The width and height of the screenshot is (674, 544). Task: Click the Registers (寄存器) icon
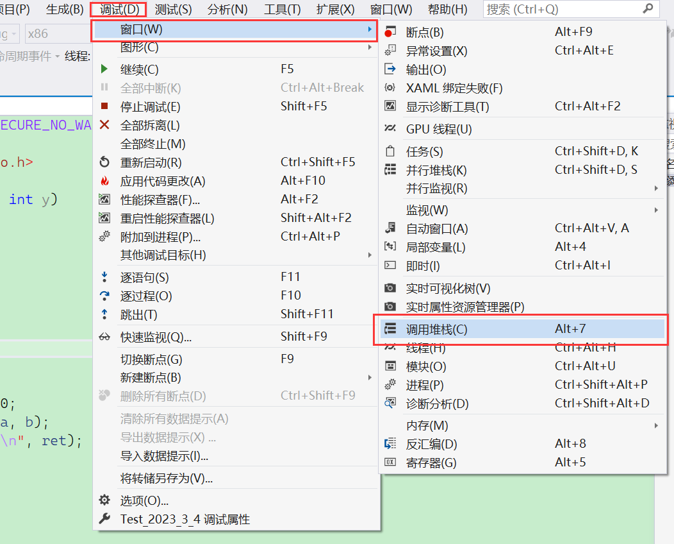coord(390,462)
